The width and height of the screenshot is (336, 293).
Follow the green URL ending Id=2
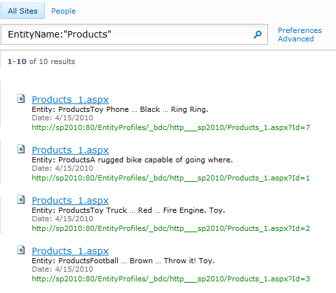pyautogui.click(x=171, y=228)
